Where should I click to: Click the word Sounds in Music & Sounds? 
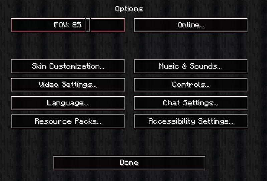coord(206,66)
